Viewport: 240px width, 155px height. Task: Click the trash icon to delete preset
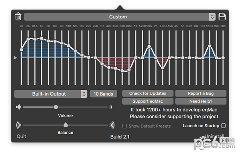18,16
